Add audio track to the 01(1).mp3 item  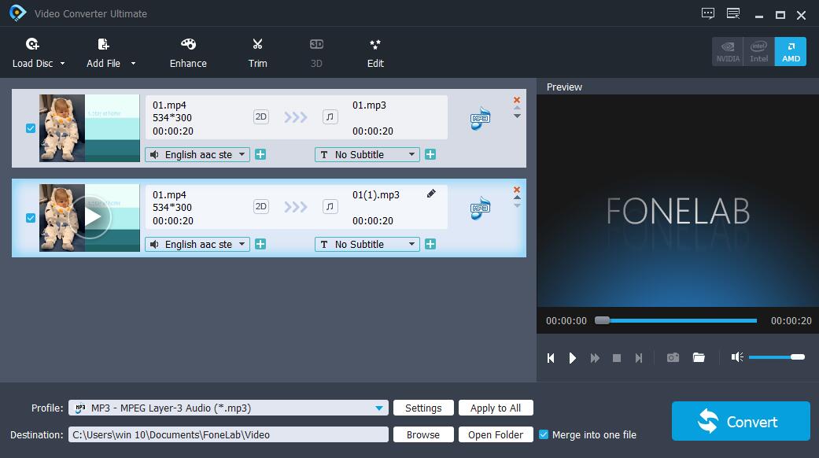260,245
